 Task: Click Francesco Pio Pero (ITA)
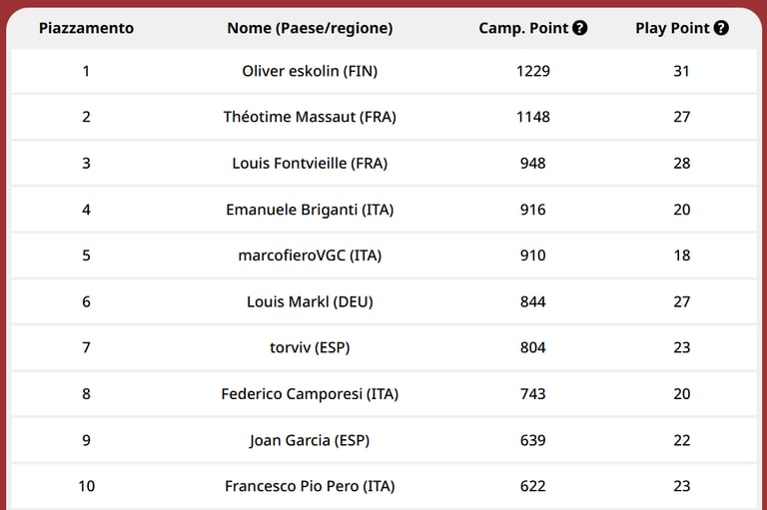pyautogui.click(x=310, y=486)
